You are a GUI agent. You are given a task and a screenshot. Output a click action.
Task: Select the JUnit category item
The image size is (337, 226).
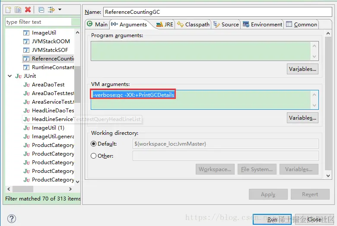pyautogui.click(x=30, y=76)
